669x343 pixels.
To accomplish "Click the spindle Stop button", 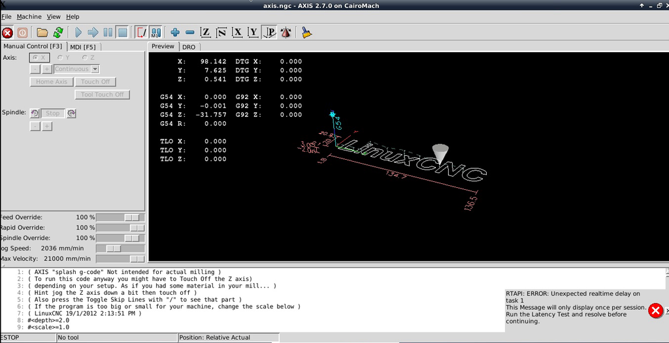I will tap(53, 113).
